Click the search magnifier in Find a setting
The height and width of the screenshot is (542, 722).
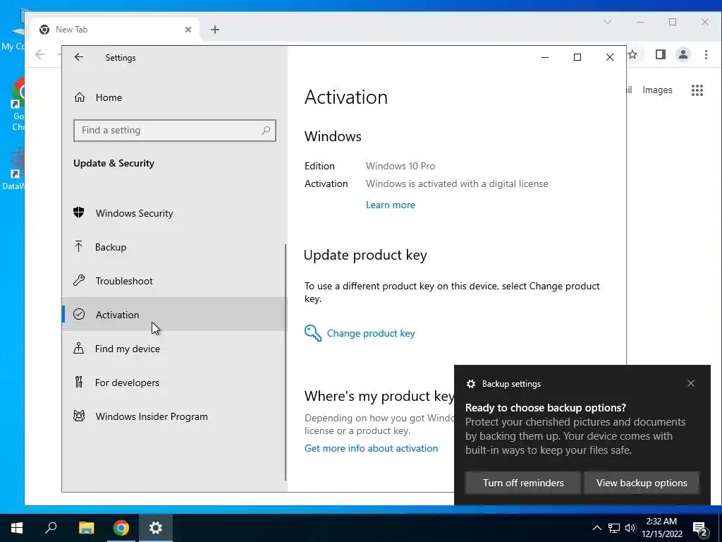[x=266, y=131]
